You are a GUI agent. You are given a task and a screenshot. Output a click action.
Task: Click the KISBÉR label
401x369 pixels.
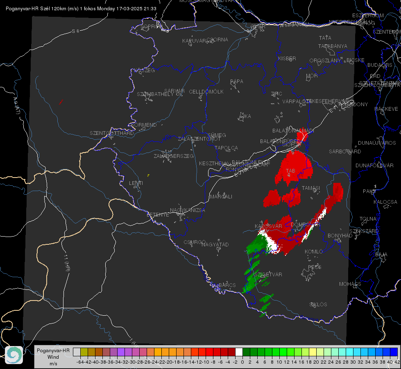[x=287, y=59]
